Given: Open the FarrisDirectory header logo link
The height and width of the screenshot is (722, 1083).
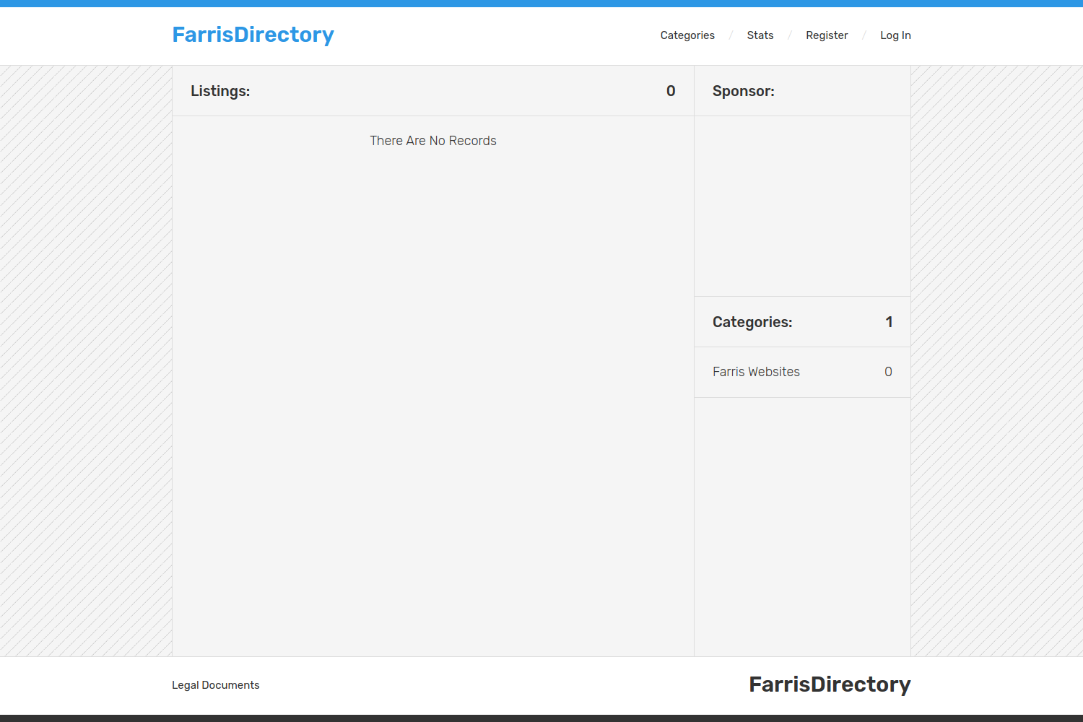Looking at the screenshot, I should coord(253,35).
